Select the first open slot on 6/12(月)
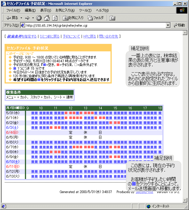The width and height of the screenshot is (189, 210). click(33, 172)
